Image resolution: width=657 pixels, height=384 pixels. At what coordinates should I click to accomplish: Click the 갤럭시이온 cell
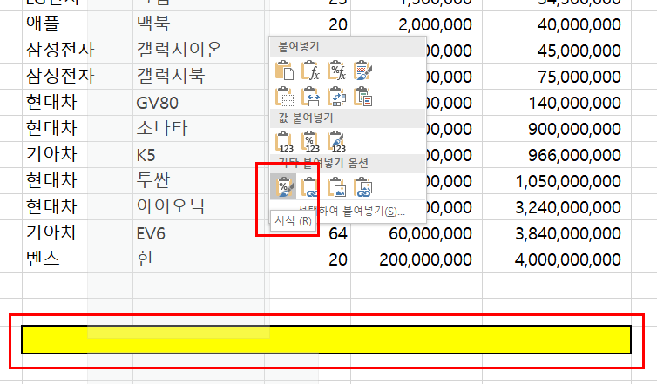tap(199, 50)
